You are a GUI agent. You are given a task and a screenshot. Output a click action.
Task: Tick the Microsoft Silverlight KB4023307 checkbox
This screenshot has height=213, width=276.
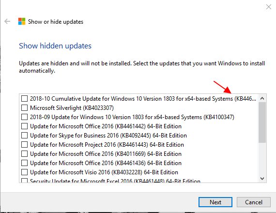click(25, 108)
